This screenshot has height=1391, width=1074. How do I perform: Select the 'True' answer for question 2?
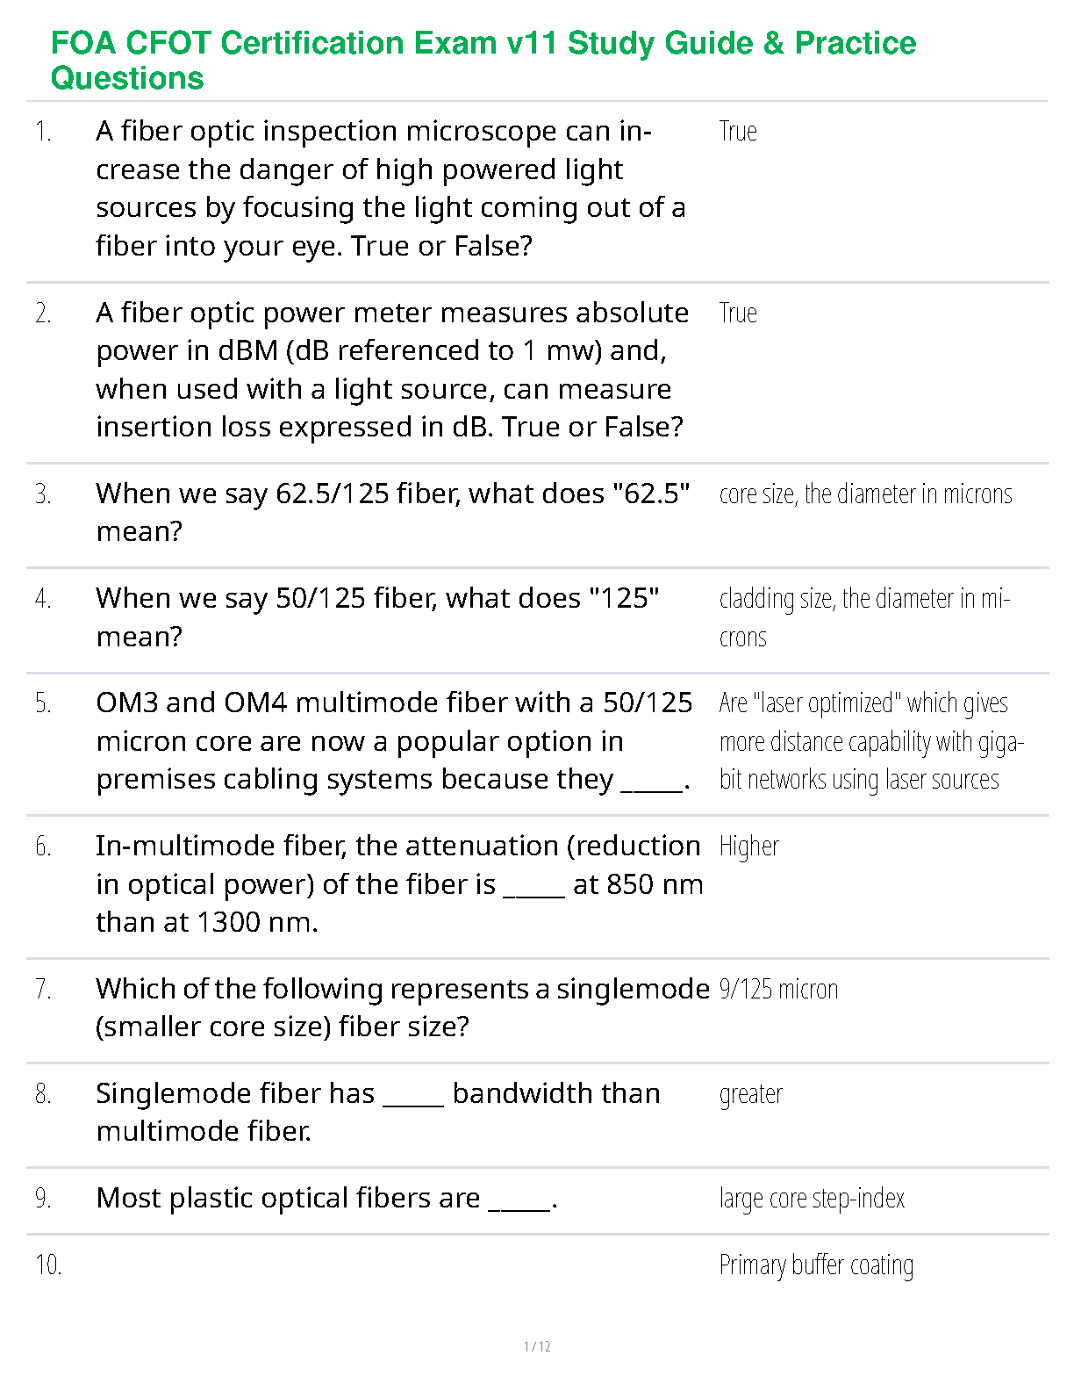tap(738, 314)
